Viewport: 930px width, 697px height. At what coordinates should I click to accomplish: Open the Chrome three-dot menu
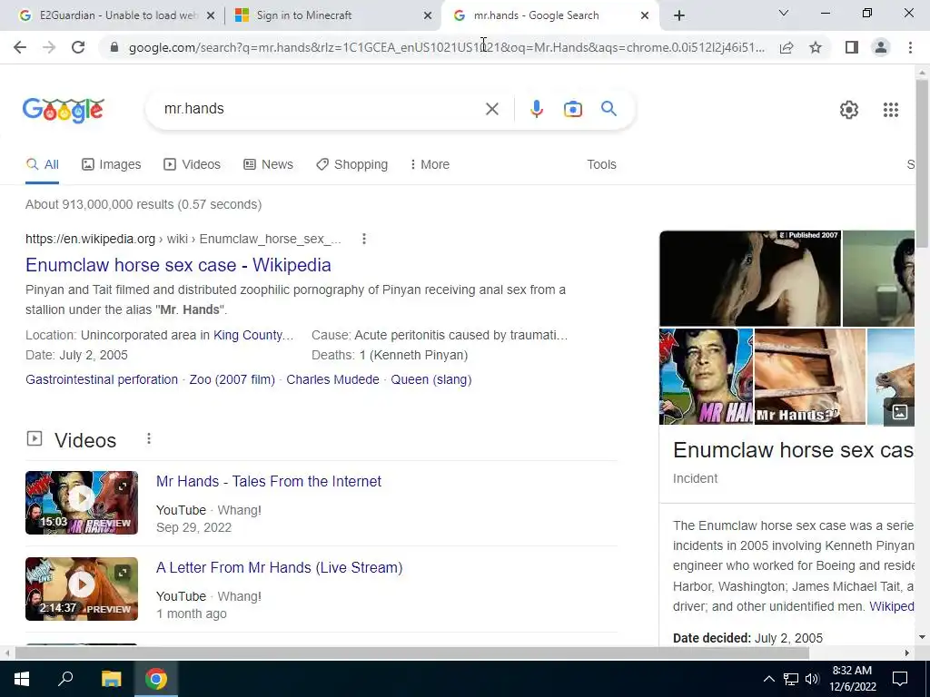910,47
